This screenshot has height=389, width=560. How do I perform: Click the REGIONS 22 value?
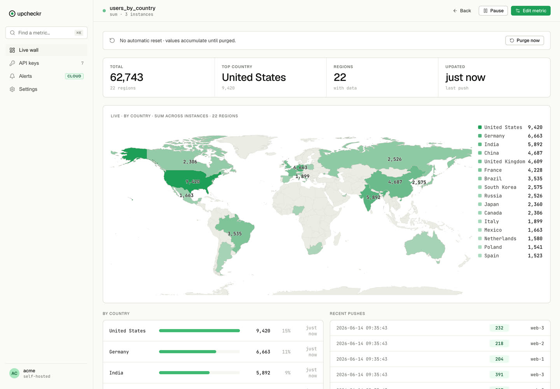340,77
